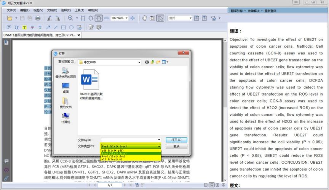This screenshot has height=190, width=329.
Task: Click the open folder icon in main toolbar
Action: (10, 18)
